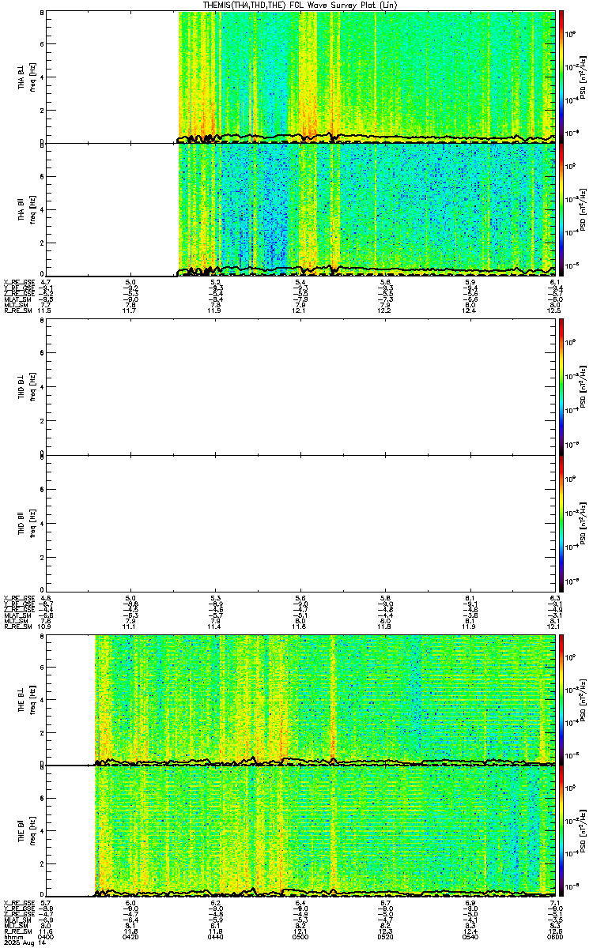Click the empty THD B-perpendicular panel
Screen dimensions: 593x948
pyautogui.click(x=300, y=387)
